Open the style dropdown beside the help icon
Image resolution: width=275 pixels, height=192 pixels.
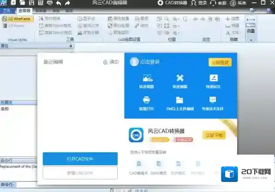253,11
